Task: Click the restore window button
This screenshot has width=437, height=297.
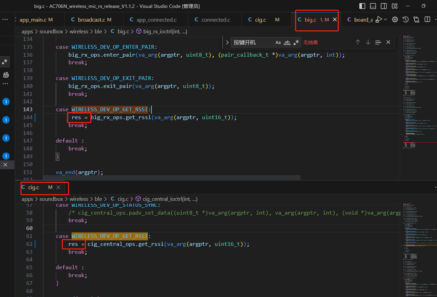Action: point(423,6)
